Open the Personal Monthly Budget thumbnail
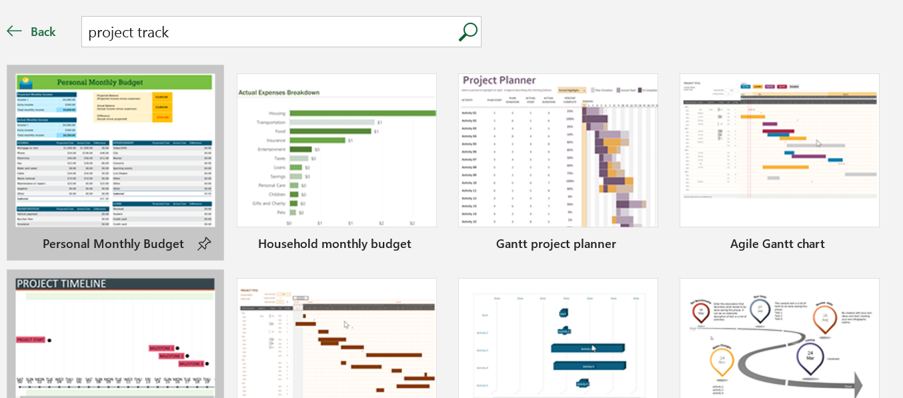Image resolution: width=903 pixels, height=398 pixels. click(115, 150)
